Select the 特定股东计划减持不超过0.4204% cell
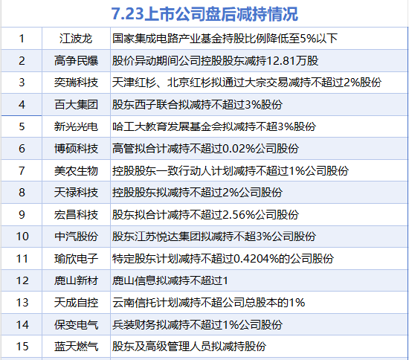Viewport: 409px width, 360px height. click(259, 259)
